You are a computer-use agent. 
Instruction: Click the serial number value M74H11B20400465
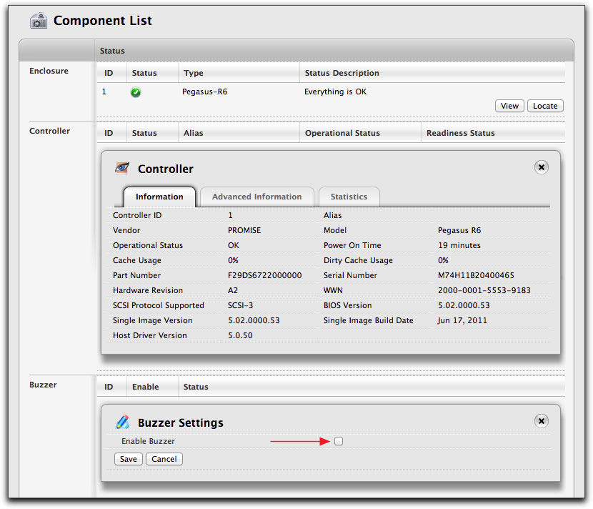pos(476,275)
